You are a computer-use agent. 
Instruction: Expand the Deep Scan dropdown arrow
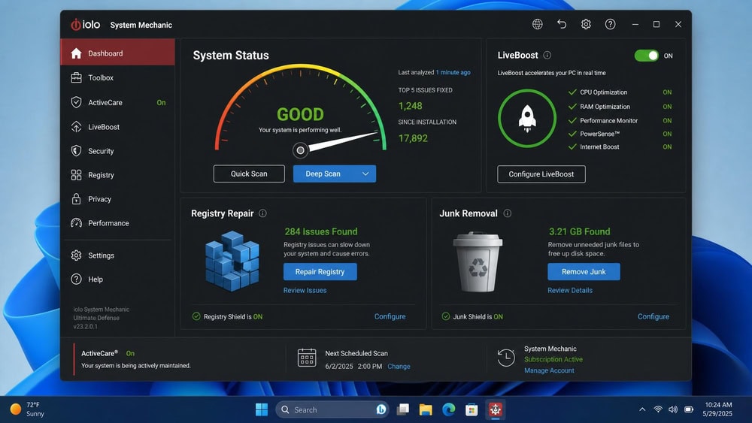pos(365,174)
